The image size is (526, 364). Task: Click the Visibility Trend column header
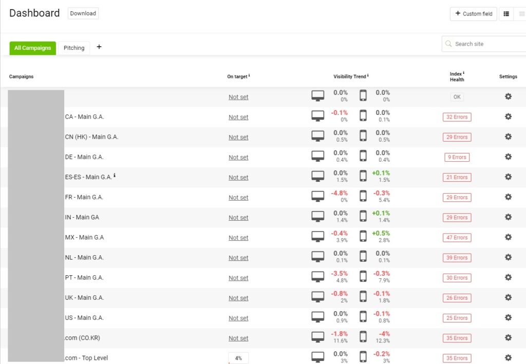(349, 76)
